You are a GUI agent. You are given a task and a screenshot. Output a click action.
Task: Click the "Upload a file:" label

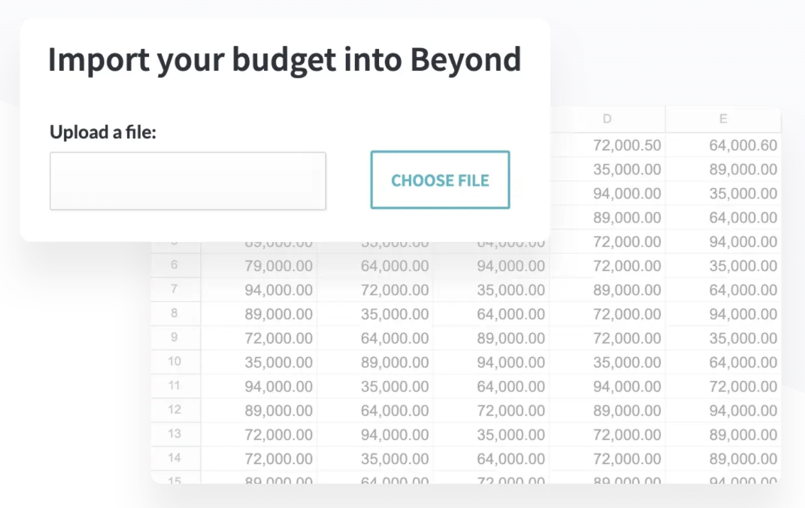(x=103, y=132)
